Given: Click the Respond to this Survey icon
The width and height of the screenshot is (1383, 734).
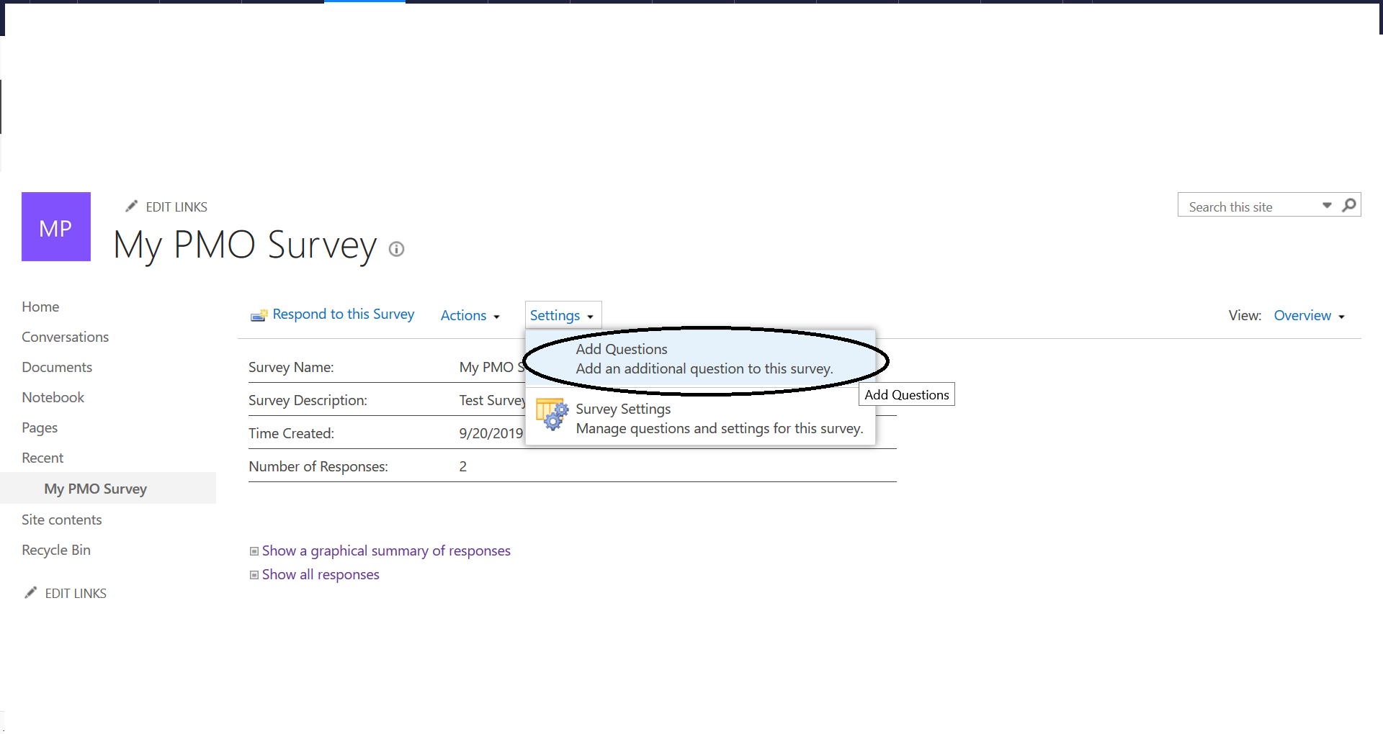Looking at the screenshot, I should 259,315.
